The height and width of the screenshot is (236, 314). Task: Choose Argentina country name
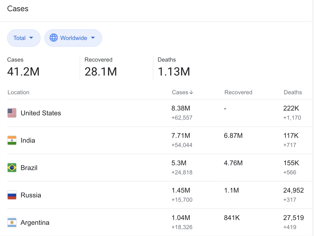pos(35,222)
